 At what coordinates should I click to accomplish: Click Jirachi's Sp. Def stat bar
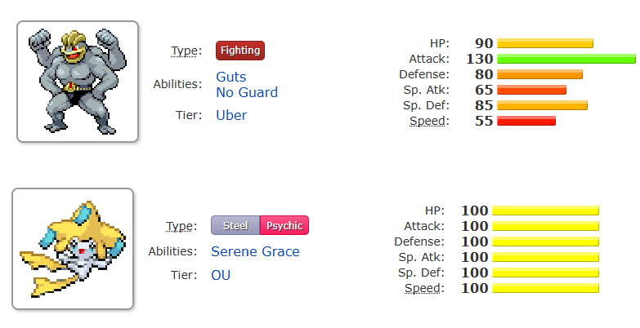click(x=546, y=273)
